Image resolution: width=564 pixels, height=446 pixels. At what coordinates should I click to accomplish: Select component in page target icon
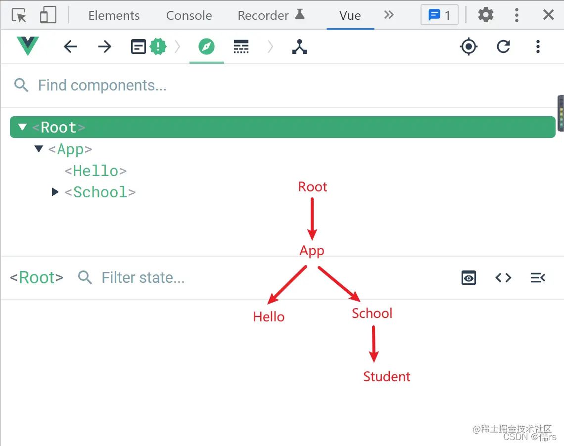coord(469,46)
